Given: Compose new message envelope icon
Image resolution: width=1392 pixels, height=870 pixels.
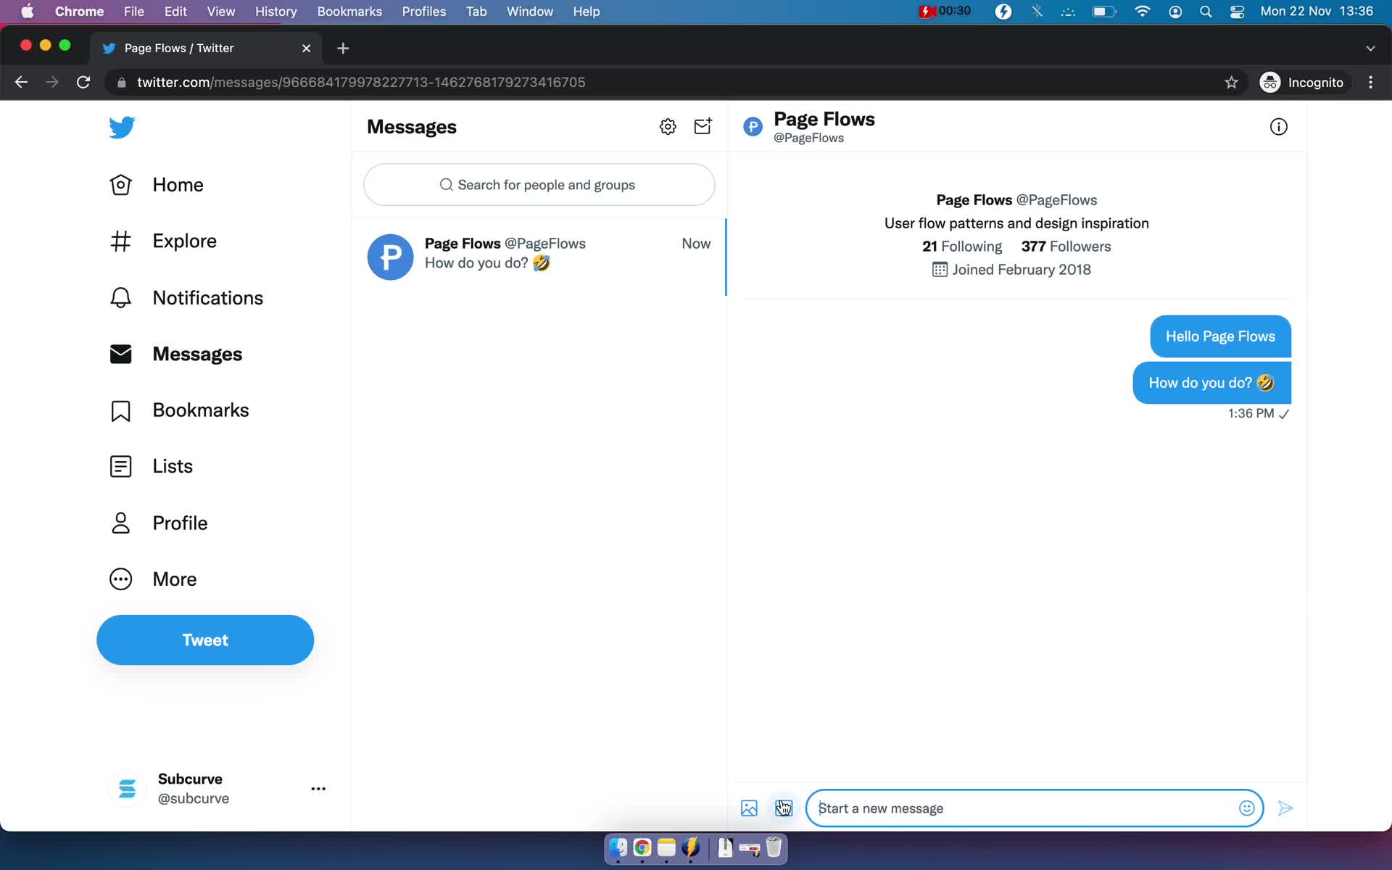Looking at the screenshot, I should click(703, 127).
